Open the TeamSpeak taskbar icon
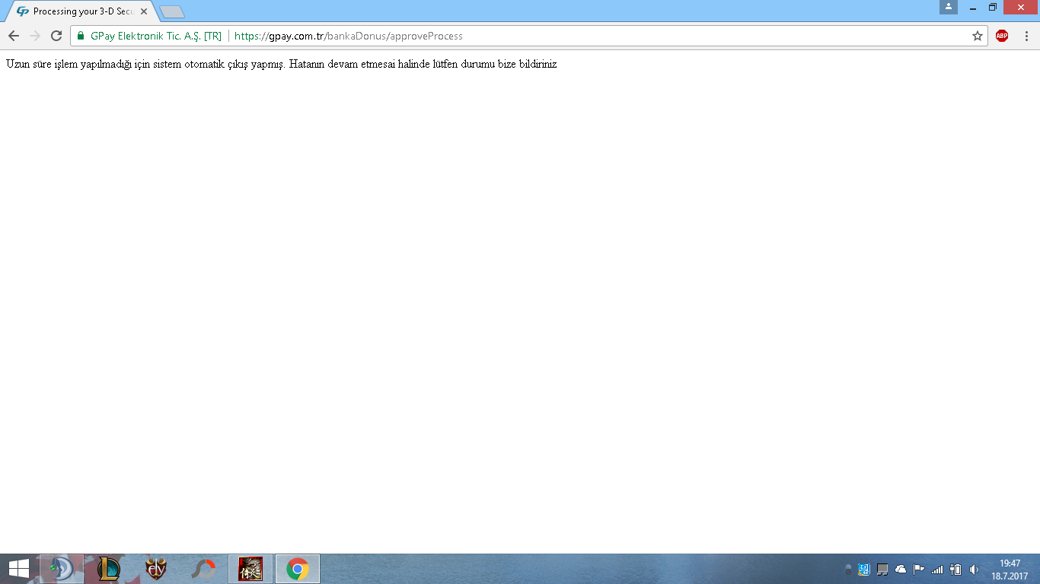The width and height of the screenshot is (1040, 584). click(x=62, y=569)
